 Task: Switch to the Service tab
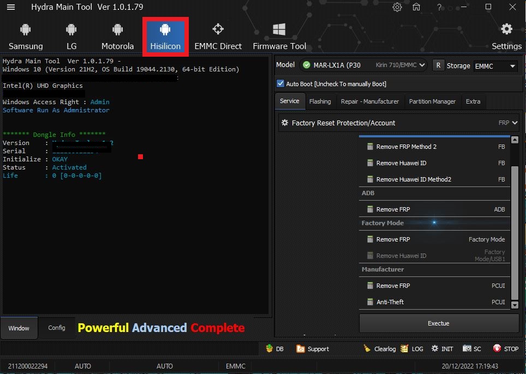pos(290,101)
